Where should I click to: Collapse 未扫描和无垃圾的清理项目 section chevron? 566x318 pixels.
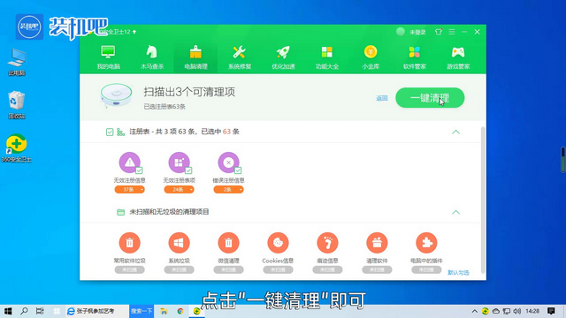(x=456, y=212)
